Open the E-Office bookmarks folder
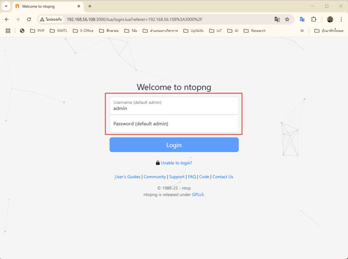Viewport: 348px width, 259px height. (83, 31)
